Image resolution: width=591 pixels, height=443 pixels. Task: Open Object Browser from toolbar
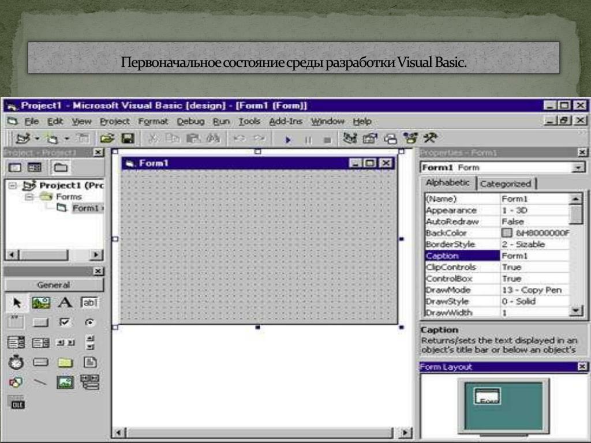point(410,138)
